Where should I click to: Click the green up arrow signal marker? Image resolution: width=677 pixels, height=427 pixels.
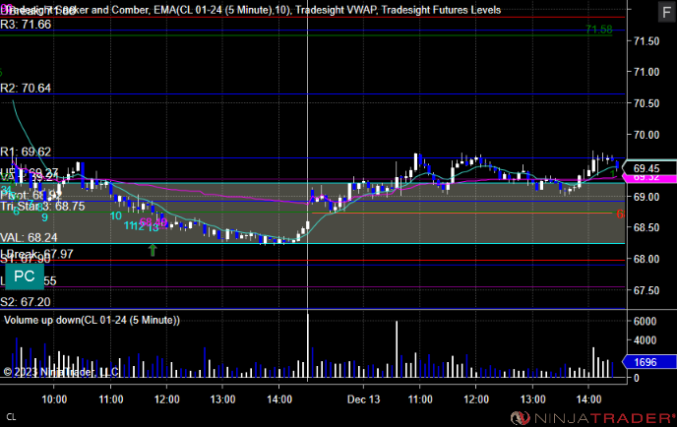pos(153,250)
